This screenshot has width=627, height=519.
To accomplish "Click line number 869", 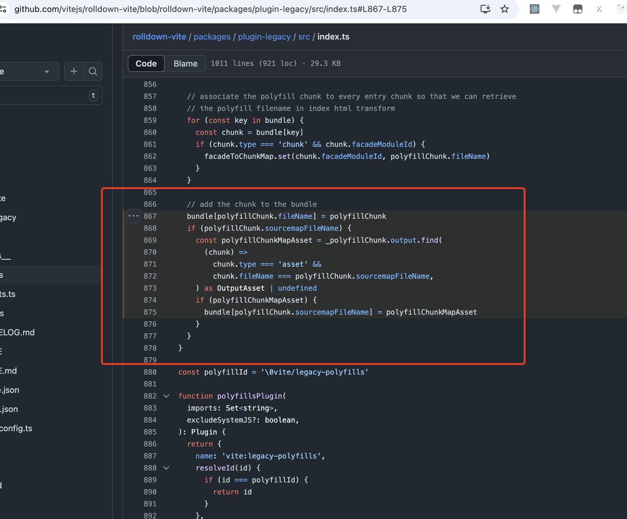I will (x=150, y=240).
